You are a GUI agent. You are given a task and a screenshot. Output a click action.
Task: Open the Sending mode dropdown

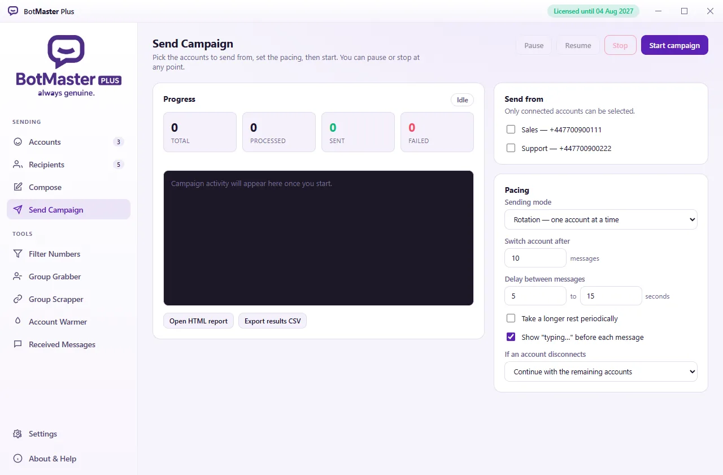pyautogui.click(x=601, y=219)
